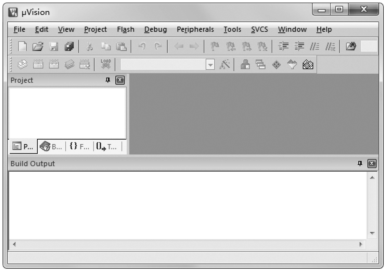Click the Save All icon

click(x=69, y=46)
